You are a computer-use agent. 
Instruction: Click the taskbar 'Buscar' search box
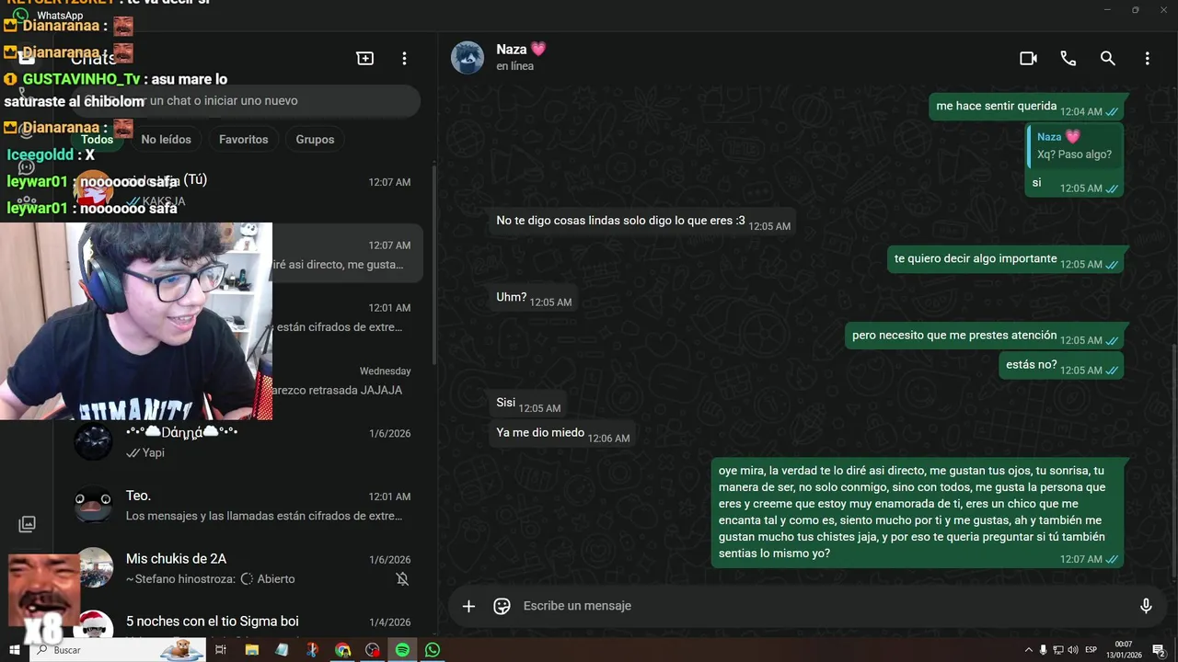point(117,650)
